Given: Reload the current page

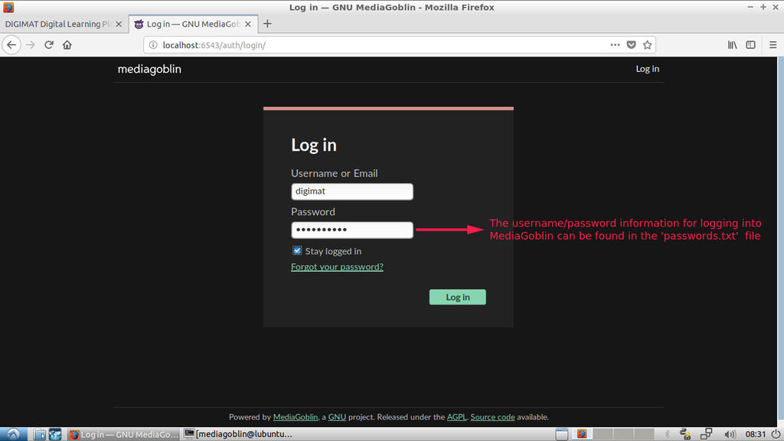Looking at the screenshot, I should click(x=49, y=45).
